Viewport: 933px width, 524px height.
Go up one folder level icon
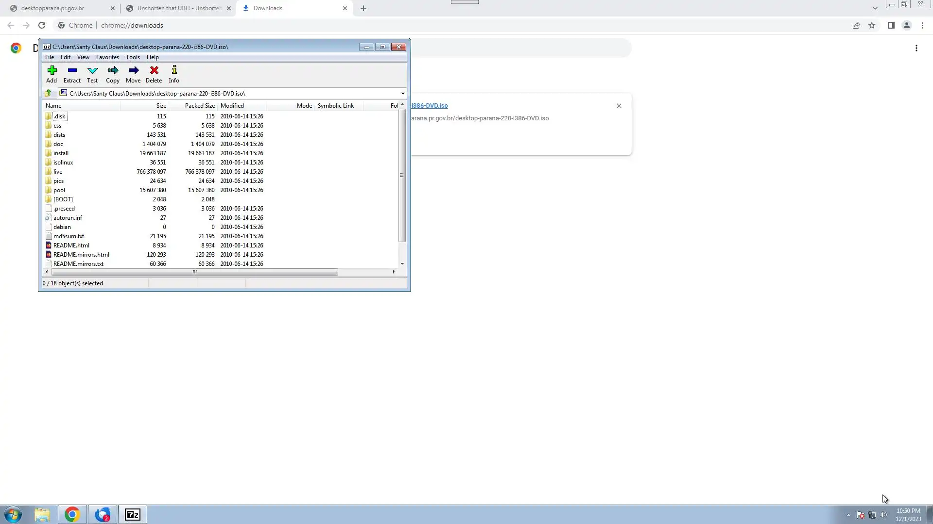(x=48, y=93)
